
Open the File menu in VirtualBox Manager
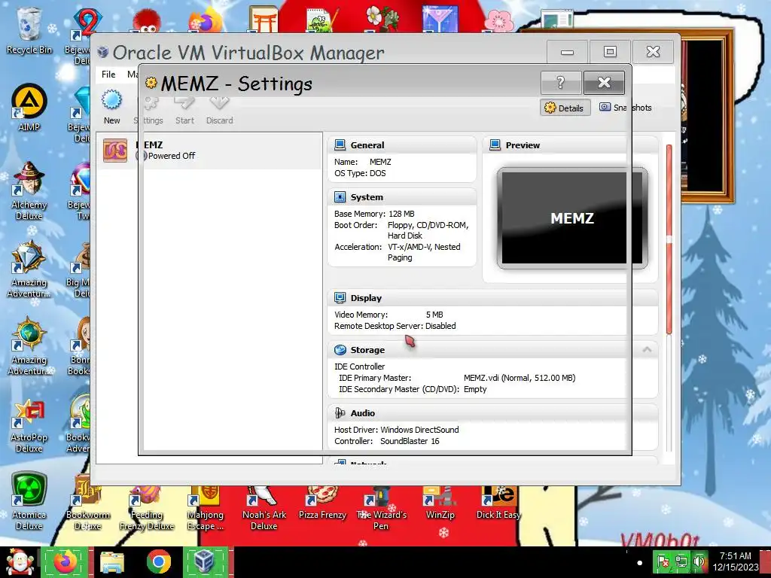(x=108, y=75)
